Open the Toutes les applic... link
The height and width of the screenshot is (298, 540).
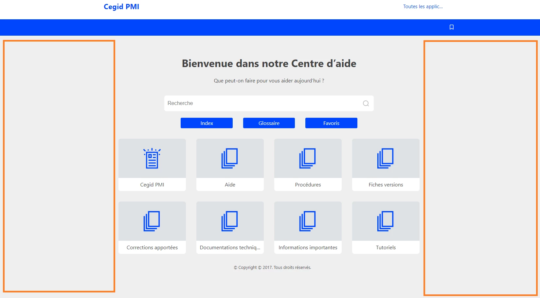coord(423,7)
